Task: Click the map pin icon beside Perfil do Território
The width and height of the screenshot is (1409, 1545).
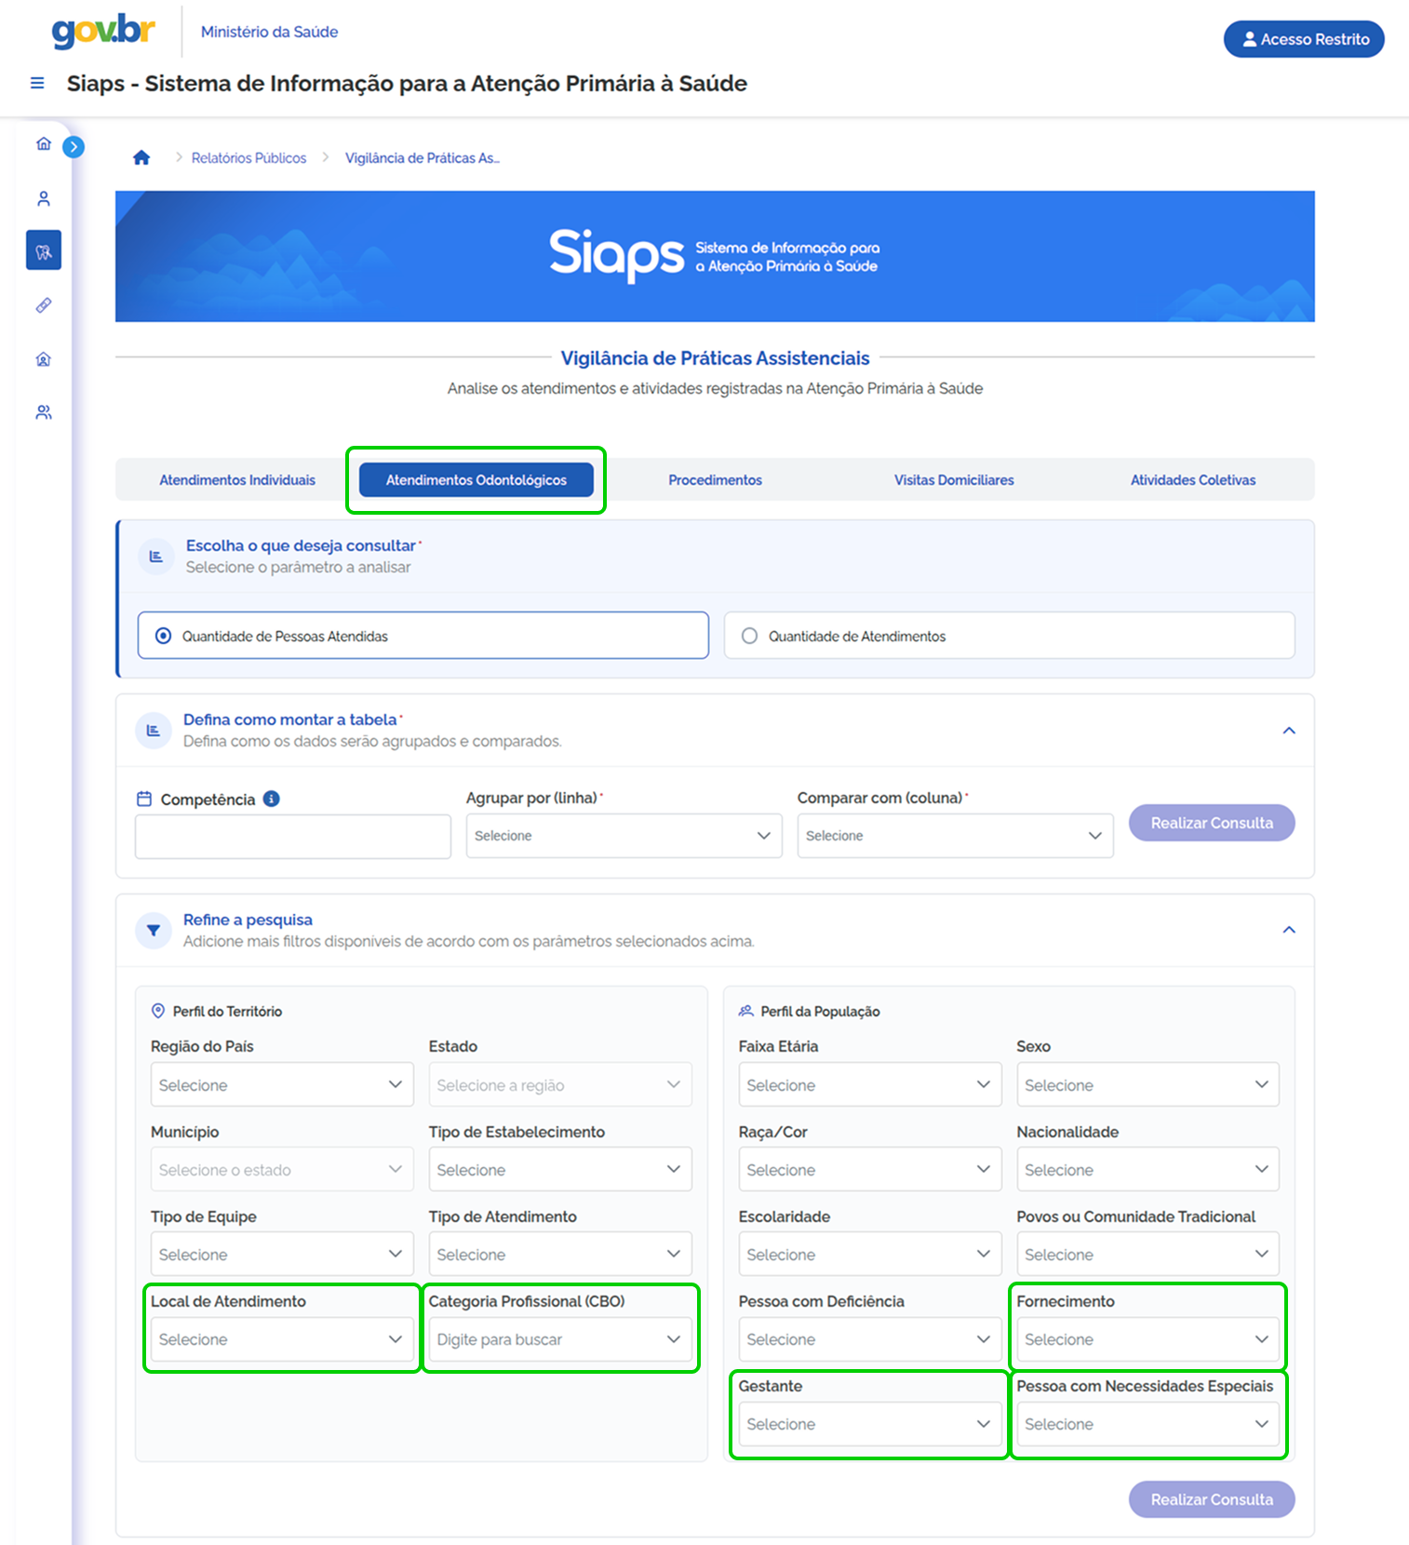Action: (158, 1011)
